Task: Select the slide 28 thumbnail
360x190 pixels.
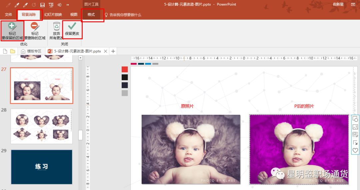Action: point(42,126)
